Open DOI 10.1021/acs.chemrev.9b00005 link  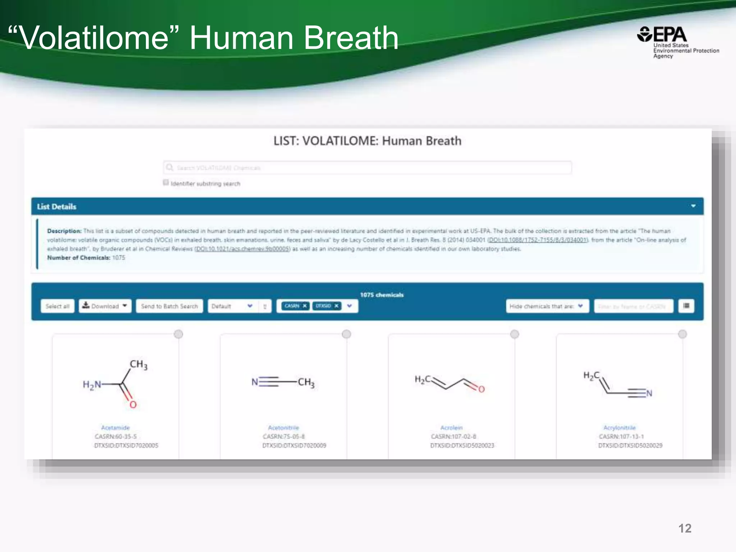coord(242,249)
